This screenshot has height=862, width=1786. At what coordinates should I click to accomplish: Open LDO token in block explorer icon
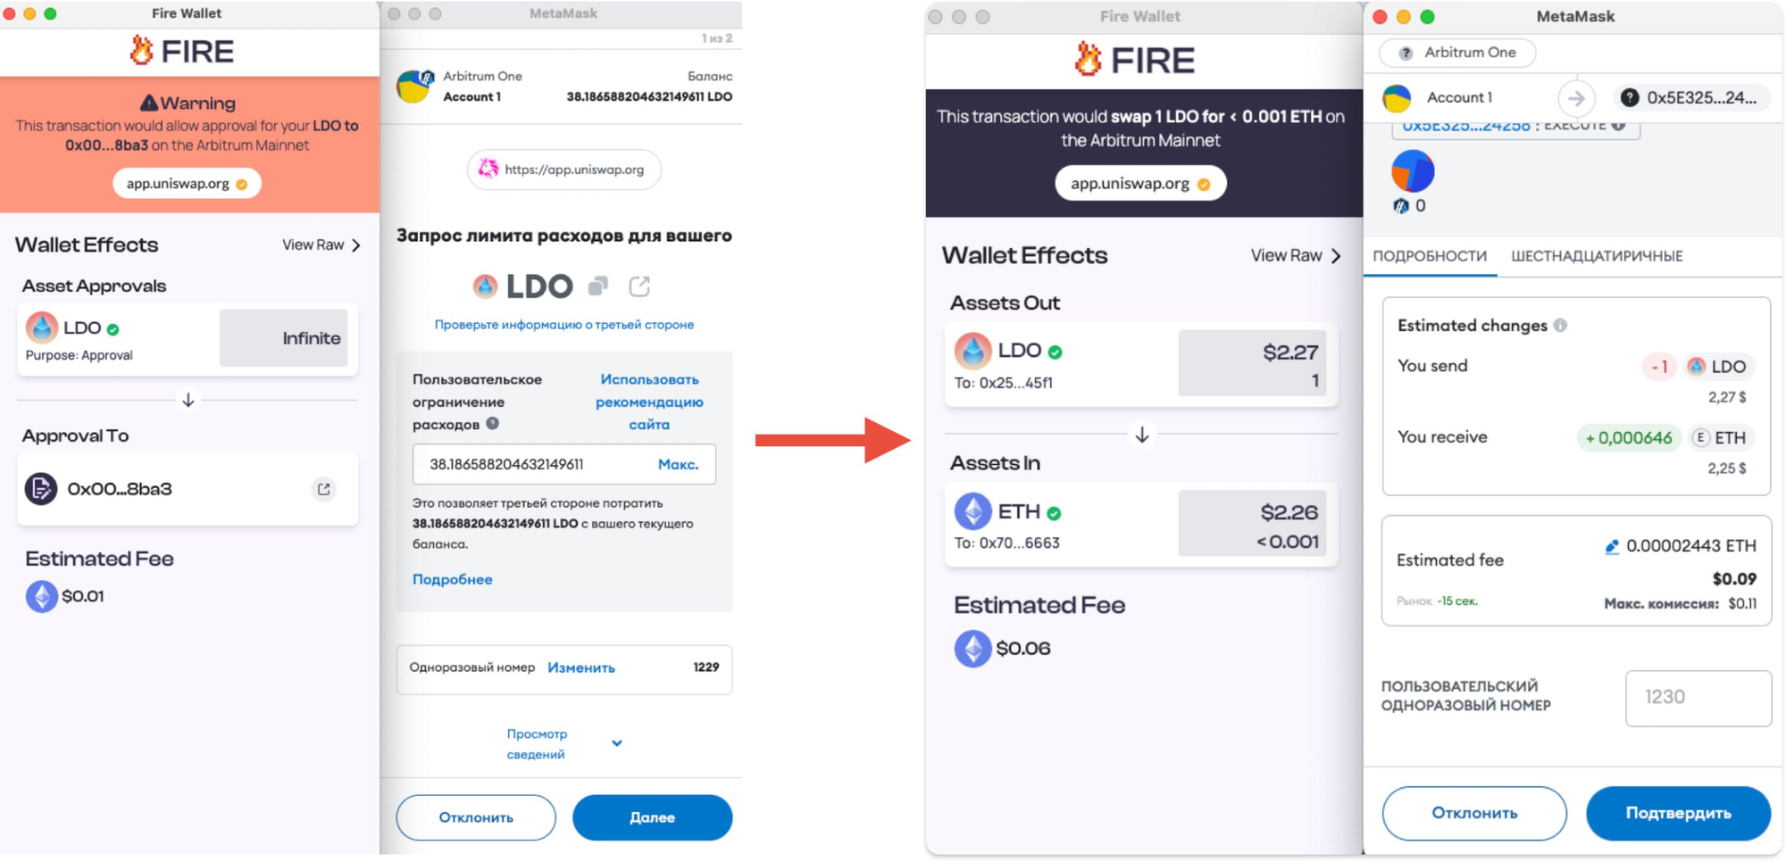639,286
